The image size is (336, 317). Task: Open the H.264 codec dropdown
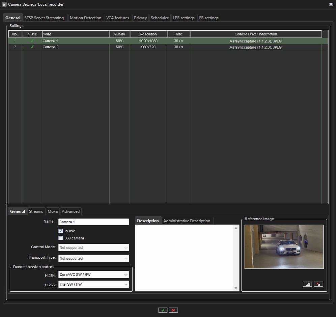coord(93,275)
